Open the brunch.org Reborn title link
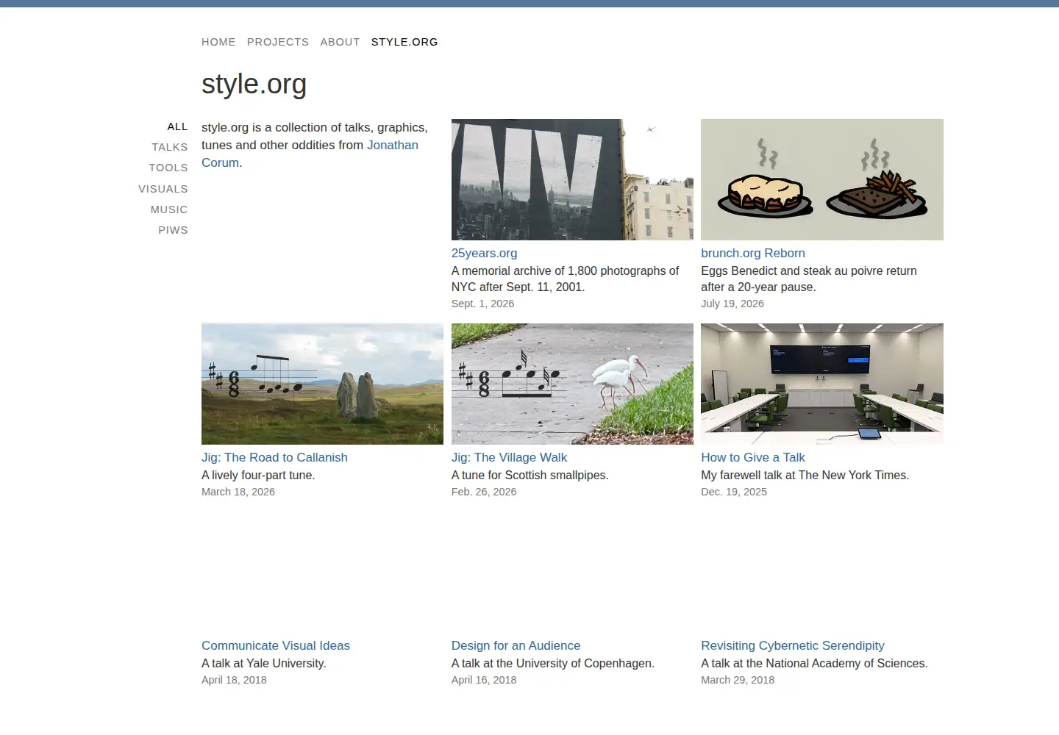 [x=753, y=253]
